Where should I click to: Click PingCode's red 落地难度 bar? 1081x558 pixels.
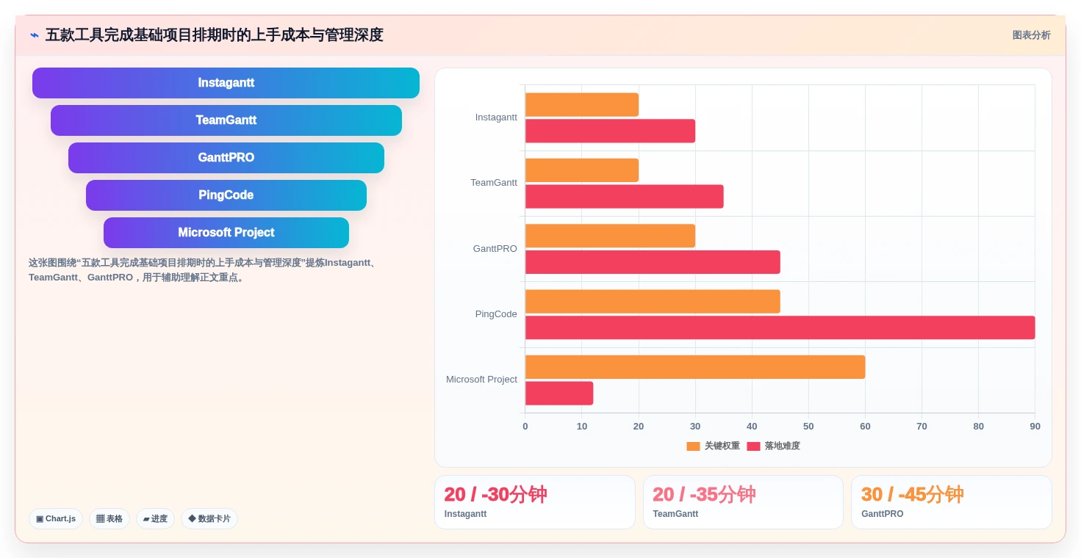click(780, 327)
